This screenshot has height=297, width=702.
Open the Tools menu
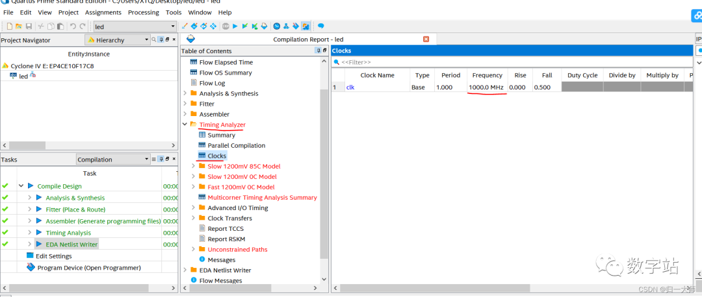[x=174, y=12]
